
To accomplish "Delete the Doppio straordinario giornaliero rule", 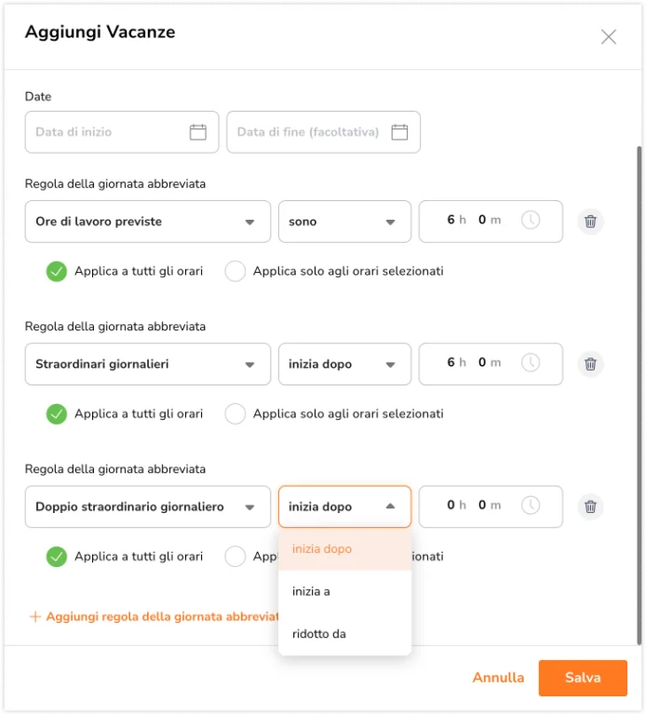I will click(x=590, y=506).
